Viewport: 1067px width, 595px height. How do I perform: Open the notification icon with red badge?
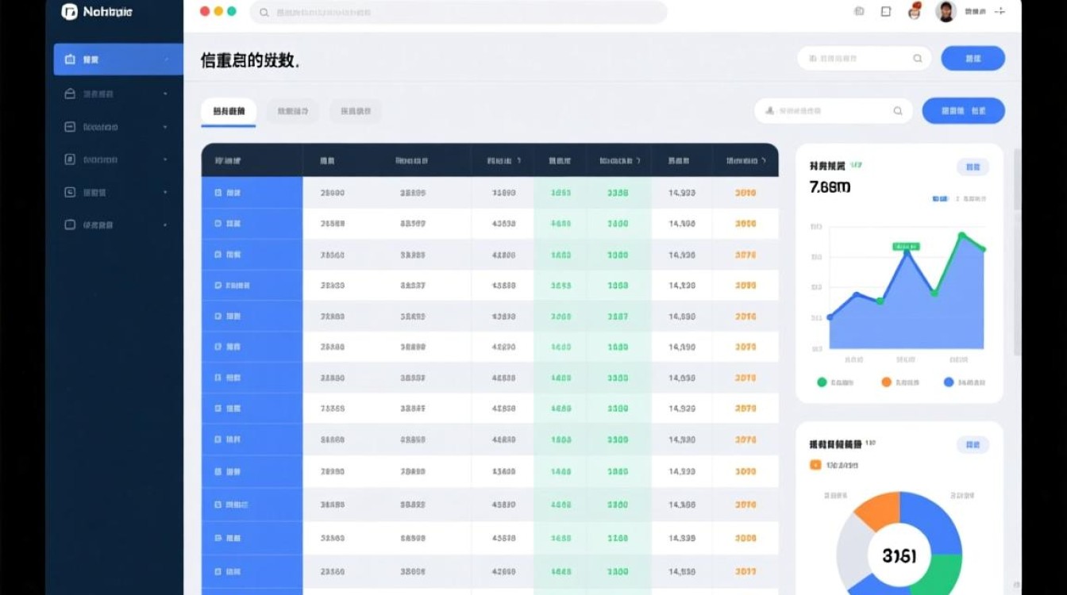click(x=914, y=11)
